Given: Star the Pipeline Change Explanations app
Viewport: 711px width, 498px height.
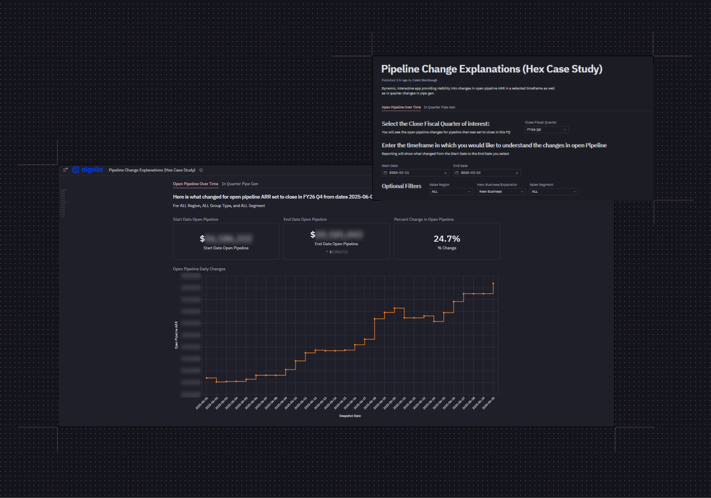Looking at the screenshot, I should (201, 170).
